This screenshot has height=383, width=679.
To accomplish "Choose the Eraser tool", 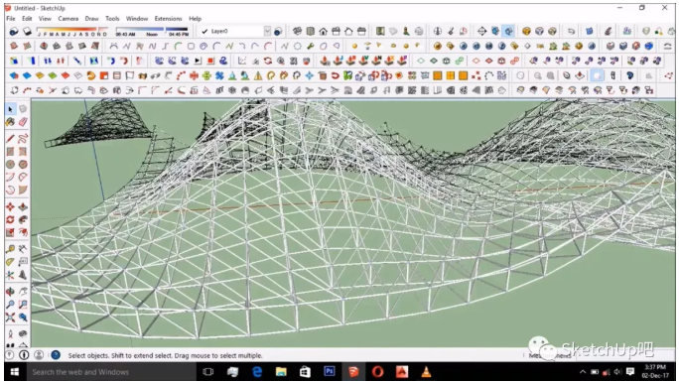I will pos(23,122).
